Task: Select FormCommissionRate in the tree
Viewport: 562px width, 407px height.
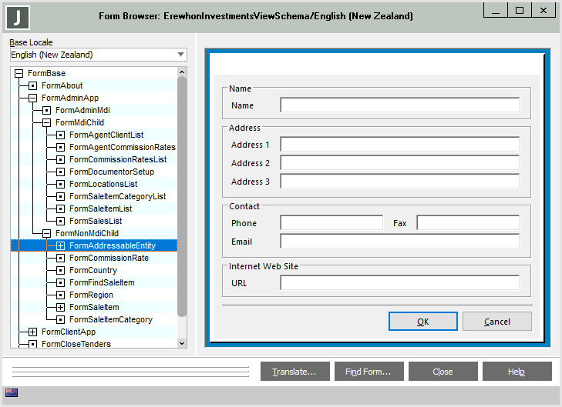Action: pyautogui.click(x=109, y=258)
